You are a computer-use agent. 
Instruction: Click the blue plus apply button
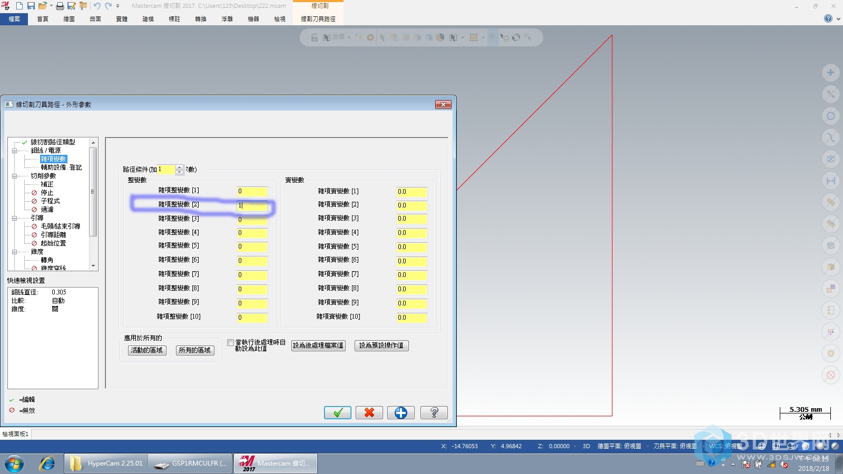point(401,412)
